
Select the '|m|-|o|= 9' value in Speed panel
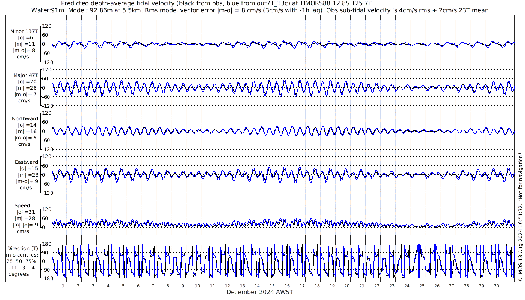click(x=25, y=225)
